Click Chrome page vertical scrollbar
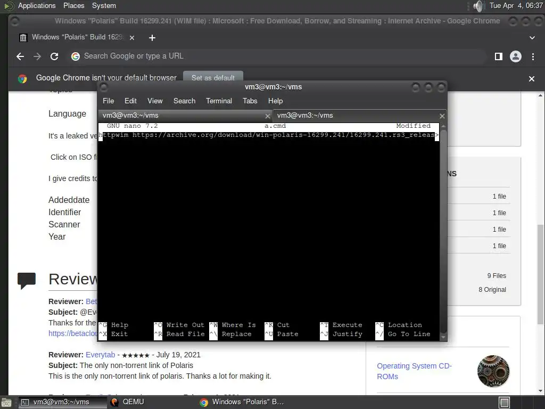 [x=541, y=275]
